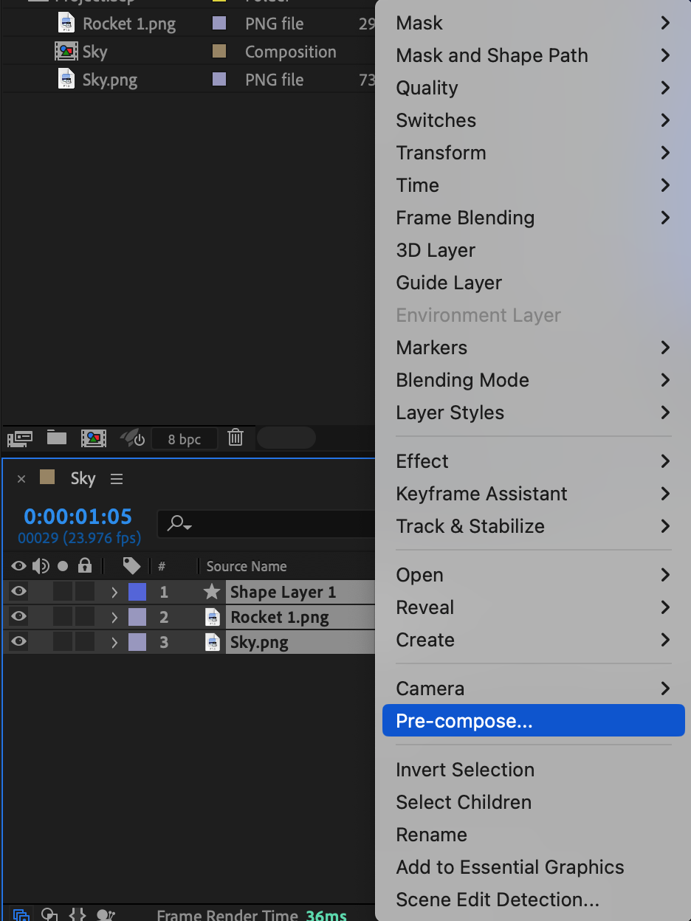Click the render time snail icon
The width and height of the screenshot is (691, 921).
click(106, 915)
